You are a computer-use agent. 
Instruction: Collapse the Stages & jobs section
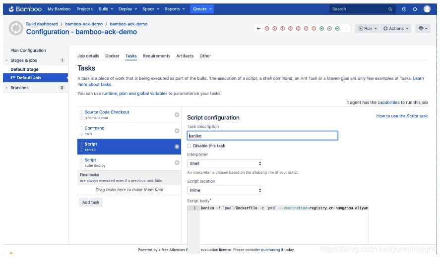6,60
